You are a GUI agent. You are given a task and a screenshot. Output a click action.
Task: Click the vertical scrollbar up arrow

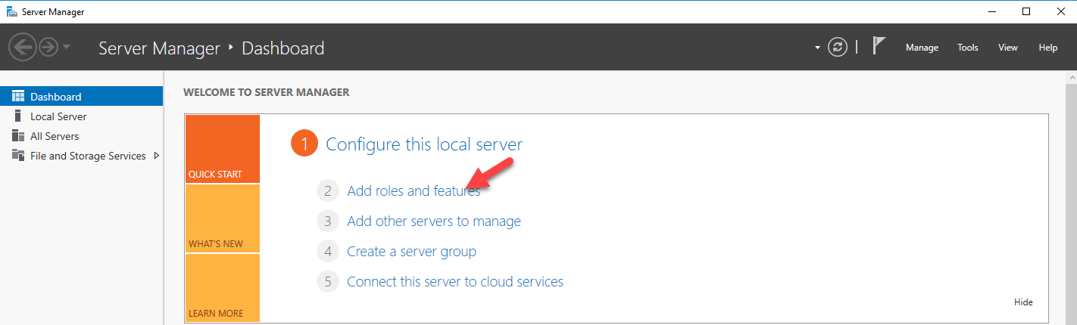click(x=1070, y=79)
